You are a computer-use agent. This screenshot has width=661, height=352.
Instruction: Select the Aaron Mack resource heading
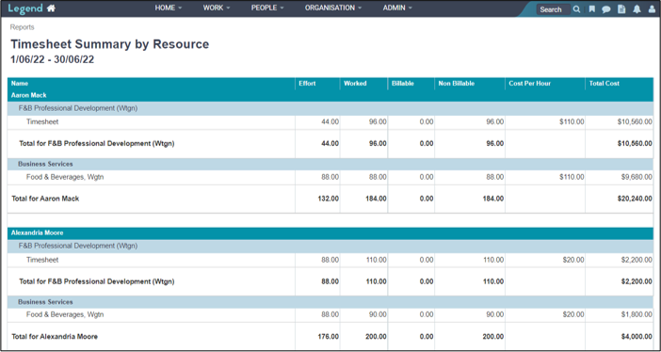[x=28, y=95]
